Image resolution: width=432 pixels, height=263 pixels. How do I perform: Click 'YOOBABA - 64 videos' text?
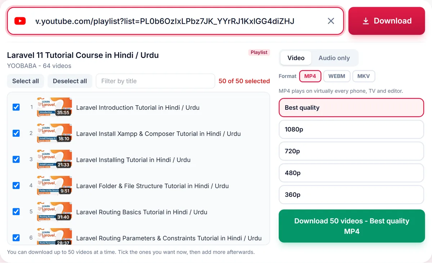(39, 66)
